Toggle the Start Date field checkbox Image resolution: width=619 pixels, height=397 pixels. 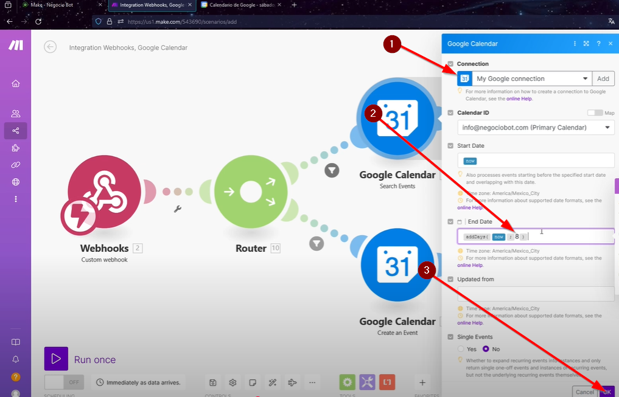pyautogui.click(x=450, y=146)
